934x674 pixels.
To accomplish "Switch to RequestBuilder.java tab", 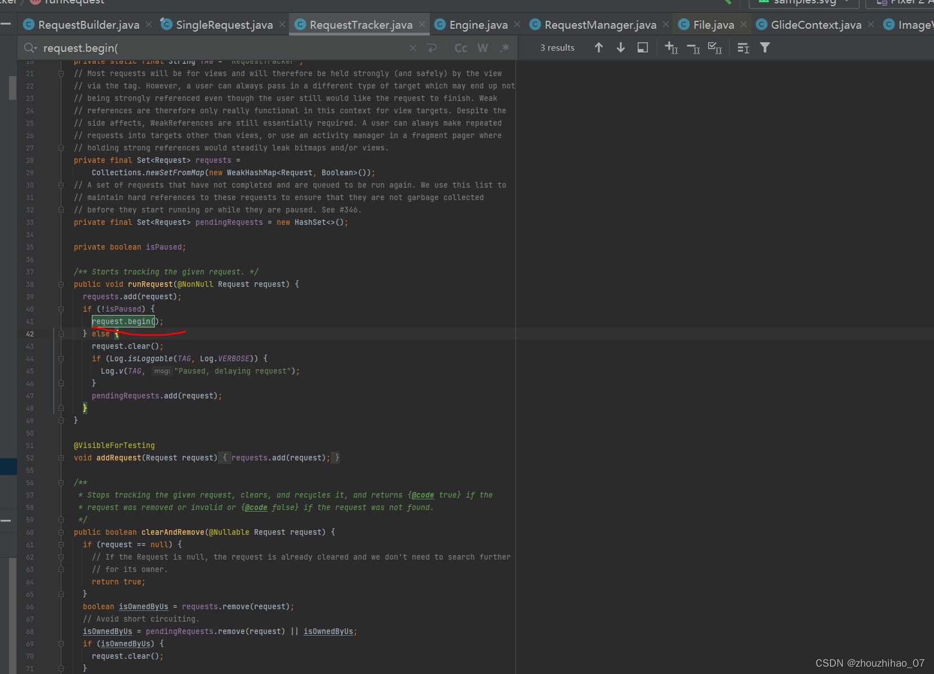I will 88,25.
